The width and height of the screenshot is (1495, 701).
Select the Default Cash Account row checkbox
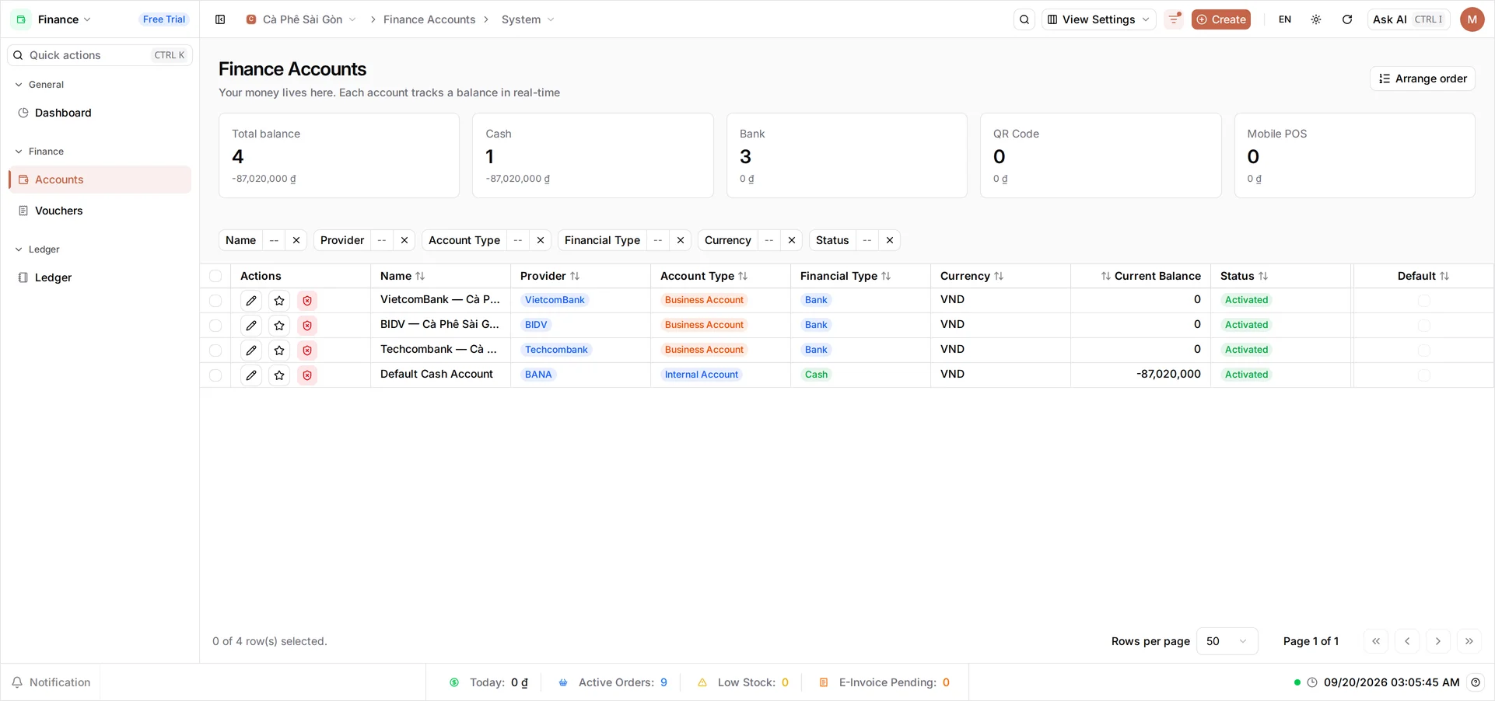(x=215, y=375)
